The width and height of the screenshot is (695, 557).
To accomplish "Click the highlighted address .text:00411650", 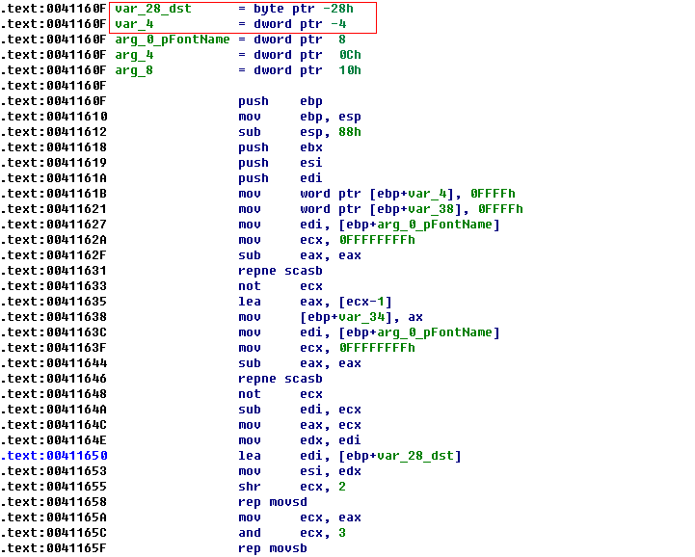I will coord(54,456).
